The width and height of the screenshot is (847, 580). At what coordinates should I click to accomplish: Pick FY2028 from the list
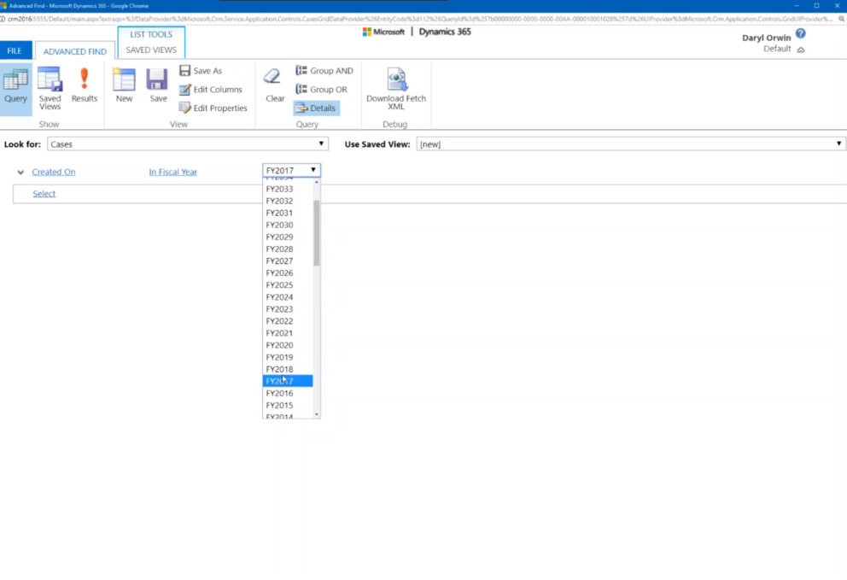(288, 249)
